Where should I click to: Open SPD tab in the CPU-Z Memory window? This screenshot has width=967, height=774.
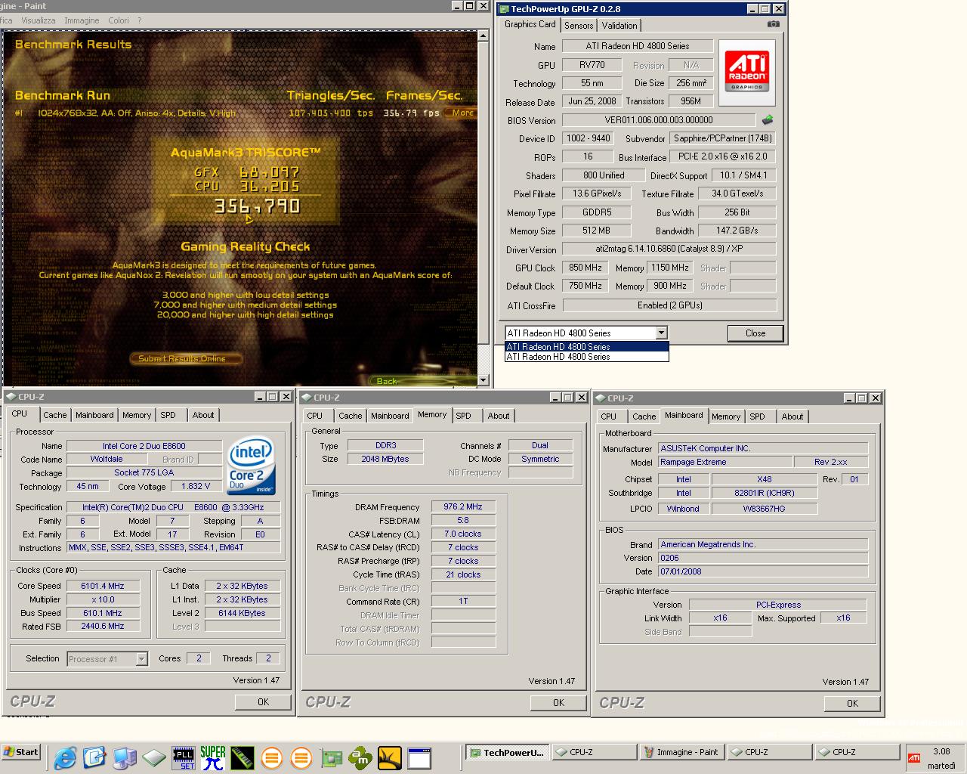tap(463, 416)
